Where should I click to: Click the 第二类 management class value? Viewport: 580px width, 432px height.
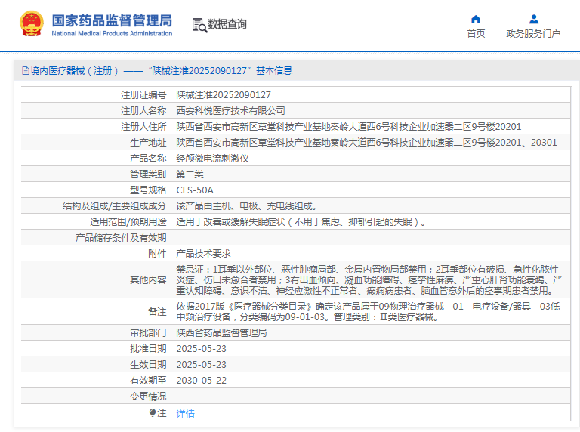point(190,174)
